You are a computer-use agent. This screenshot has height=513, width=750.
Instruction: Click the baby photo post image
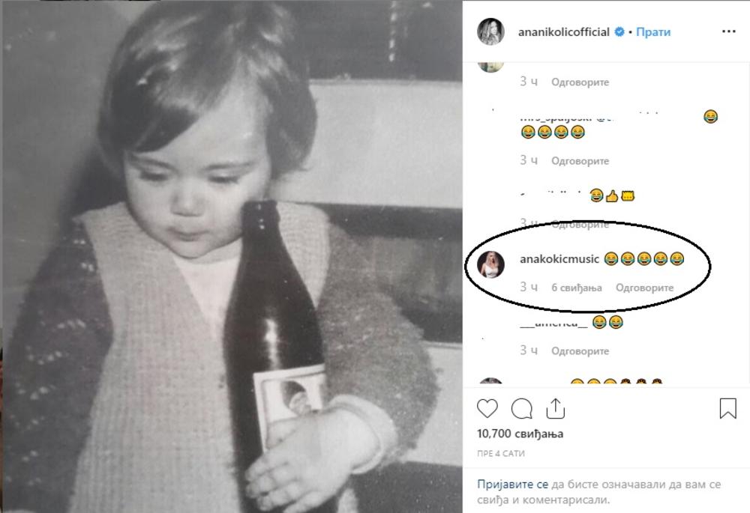point(231,256)
